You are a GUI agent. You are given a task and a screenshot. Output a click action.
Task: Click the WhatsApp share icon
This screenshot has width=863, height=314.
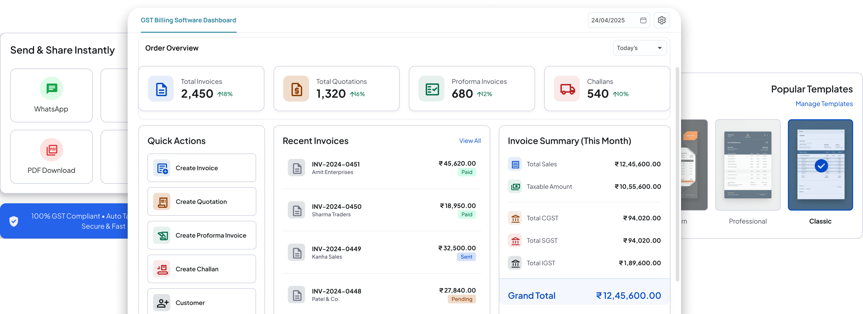(x=51, y=88)
